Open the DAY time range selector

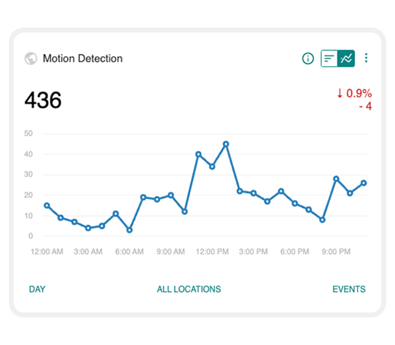pyautogui.click(x=38, y=289)
